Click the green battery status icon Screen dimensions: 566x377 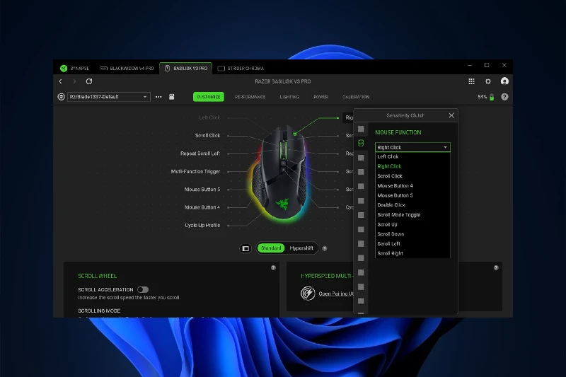pyautogui.click(x=492, y=97)
